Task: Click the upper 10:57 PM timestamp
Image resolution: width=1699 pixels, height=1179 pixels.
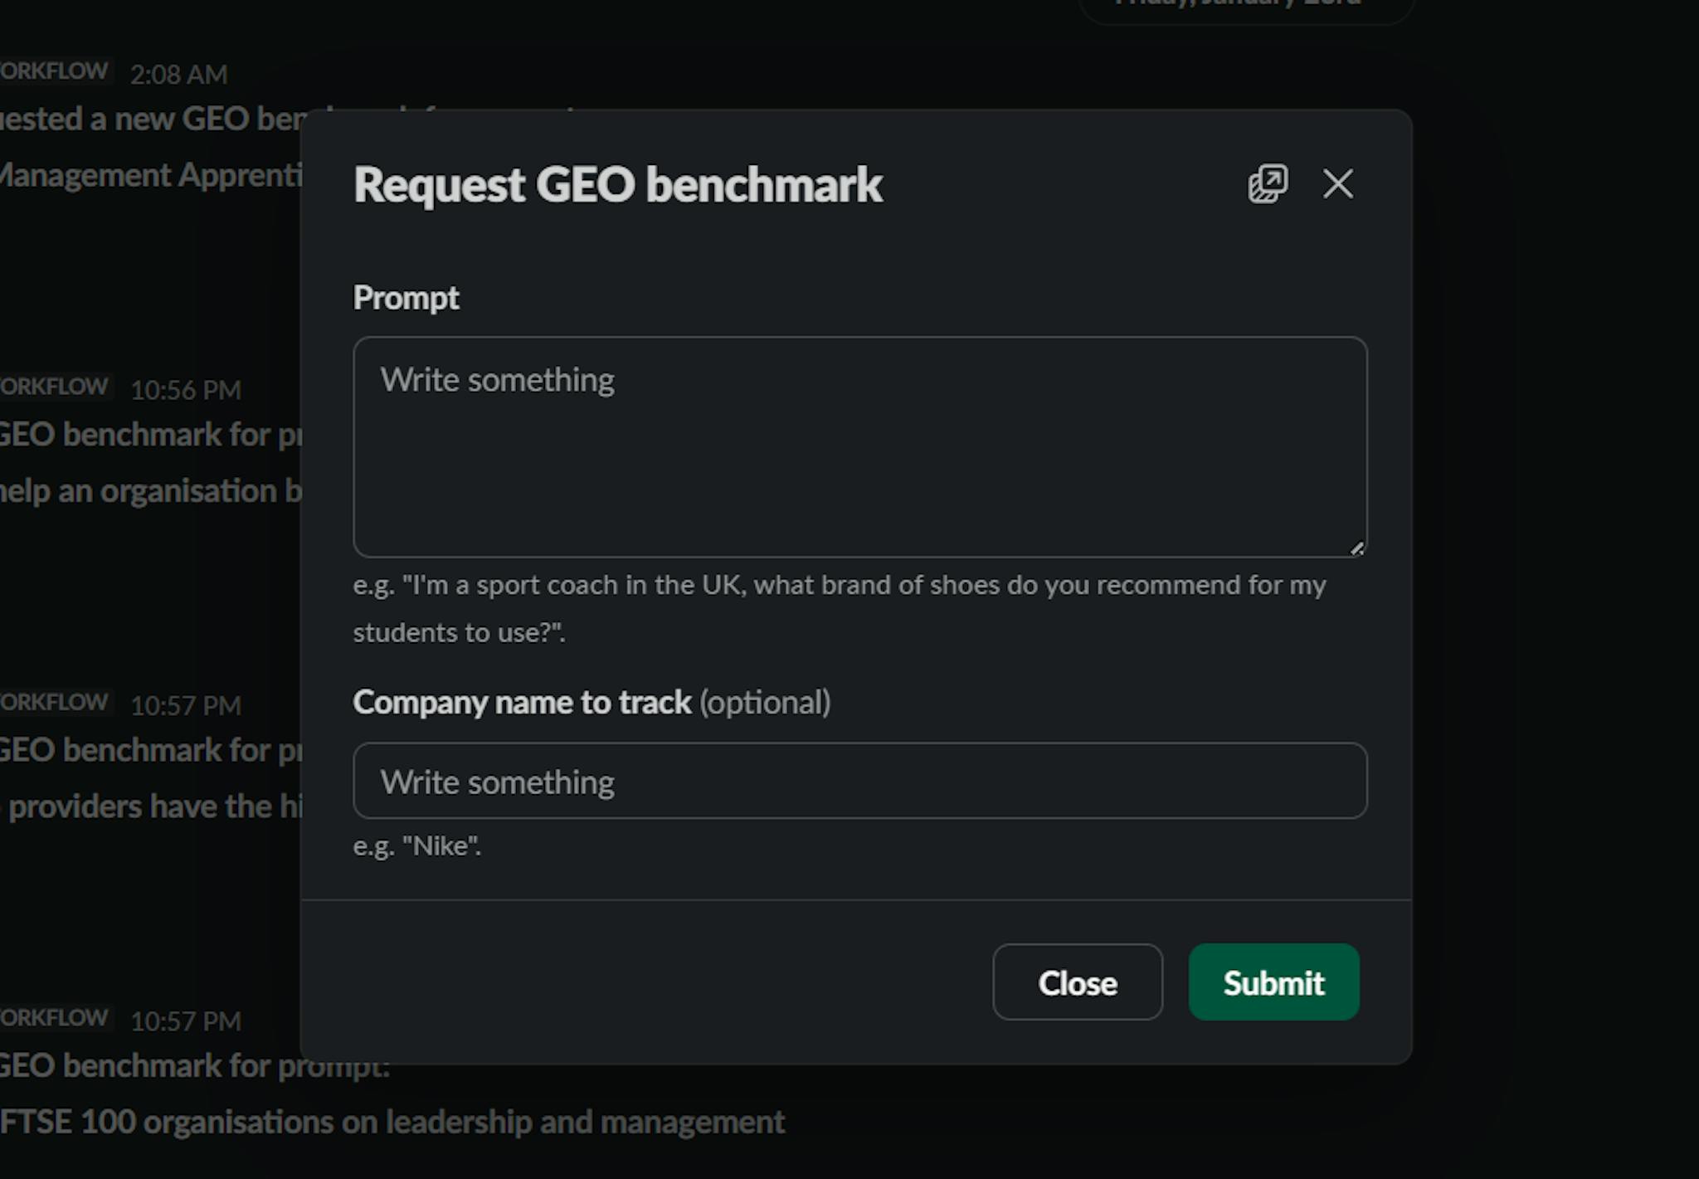Action: pyautogui.click(x=186, y=705)
